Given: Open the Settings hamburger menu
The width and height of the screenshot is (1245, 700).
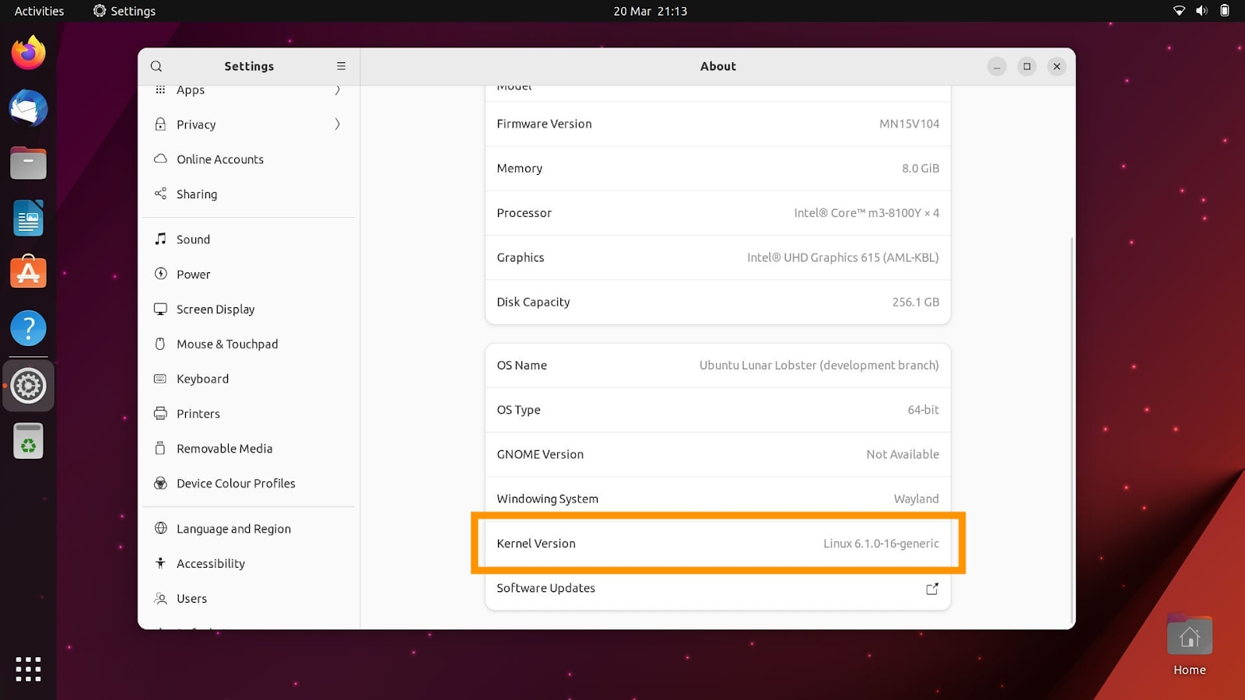Looking at the screenshot, I should (x=341, y=66).
